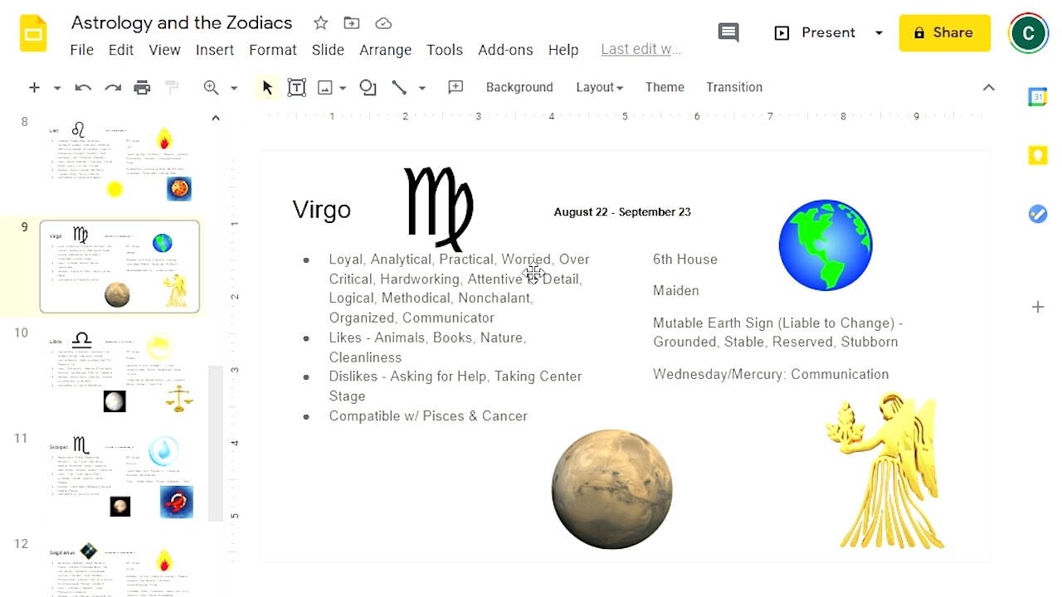The width and height of the screenshot is (1062, 597).
Task: Click the Transition button
Action: click(733, 87)
